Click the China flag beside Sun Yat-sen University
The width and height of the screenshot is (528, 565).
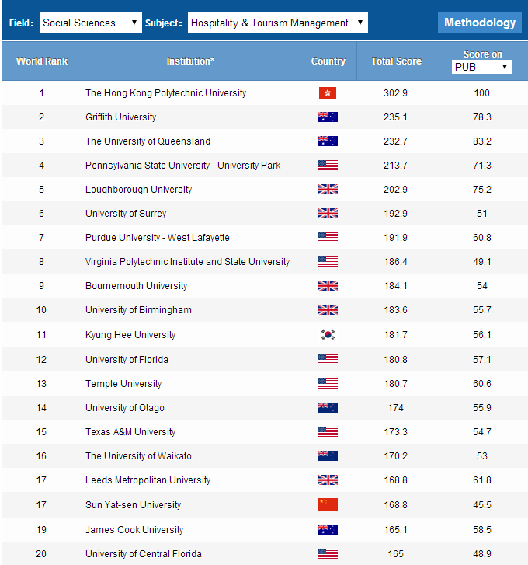[328, 505]
